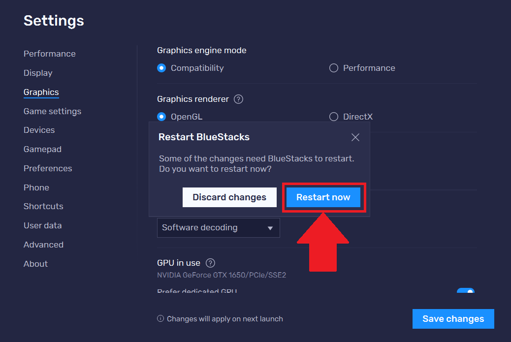Dismiss the Restart BlueStacks dialog with the X
This screenshot has height=342, width=511.
coord(355,137)
